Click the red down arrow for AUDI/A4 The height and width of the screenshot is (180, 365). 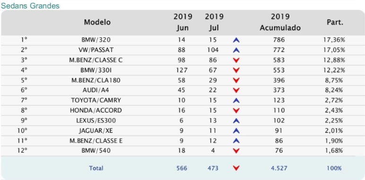tap(236, 90)
